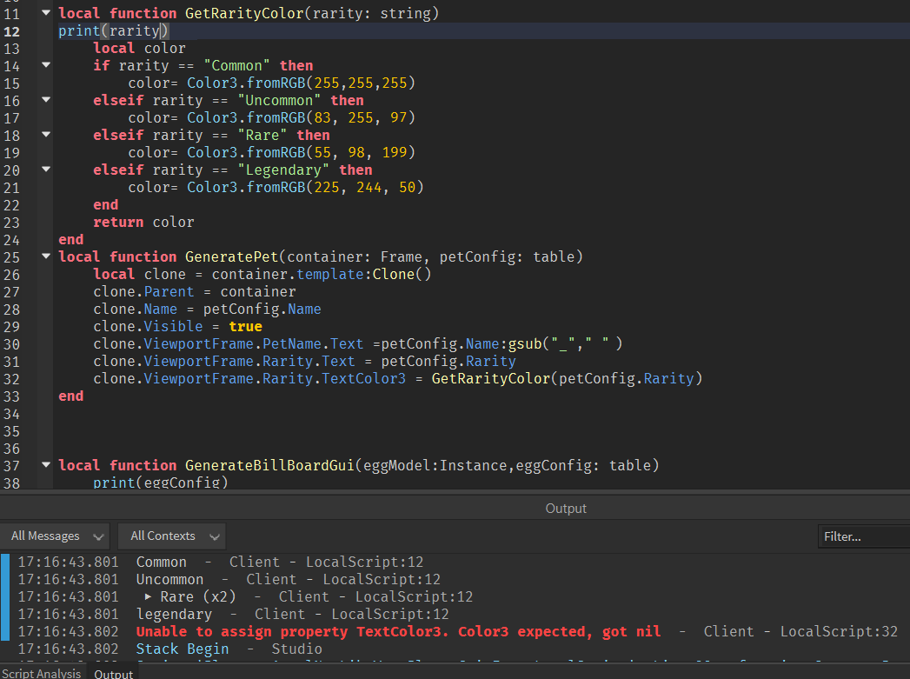This screenshot has height=679, width=910.
Task: Click the red TextColor3 error message
Action: pyautogui.click(x=391, y=631)
